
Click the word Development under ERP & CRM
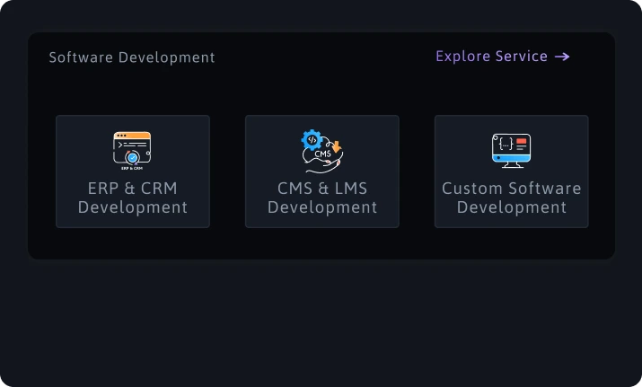(x=133, y=207)
